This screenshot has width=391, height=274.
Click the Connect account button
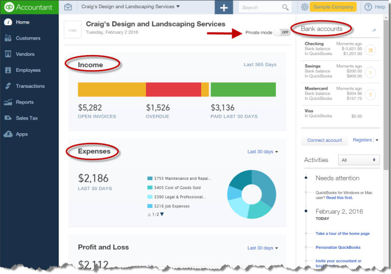(324, 140)
